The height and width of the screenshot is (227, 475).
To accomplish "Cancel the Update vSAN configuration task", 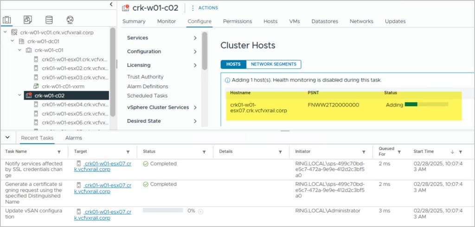I will point(200,211).
